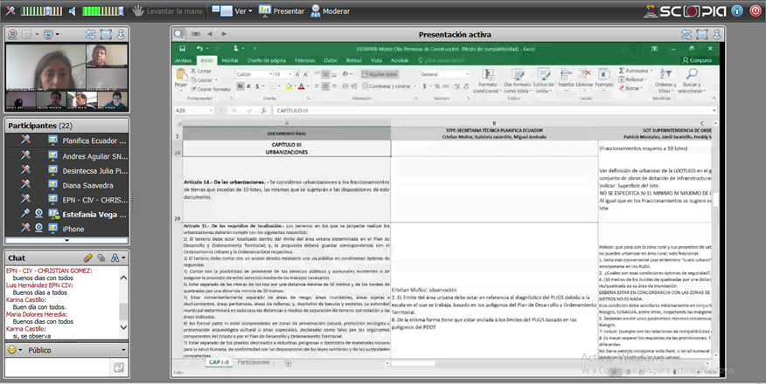This screenshot has width=766, height=384.
Task: Pop out the Presentación activa panel
Action: 717,34
